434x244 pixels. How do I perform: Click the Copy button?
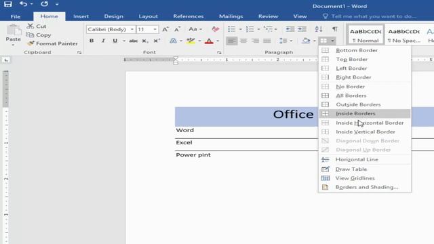click(39, 35)
